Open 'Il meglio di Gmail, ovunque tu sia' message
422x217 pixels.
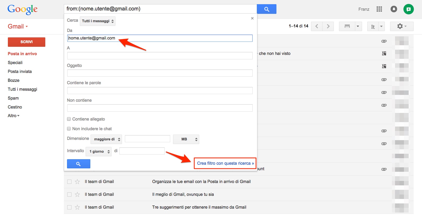[x=183, y=195]
